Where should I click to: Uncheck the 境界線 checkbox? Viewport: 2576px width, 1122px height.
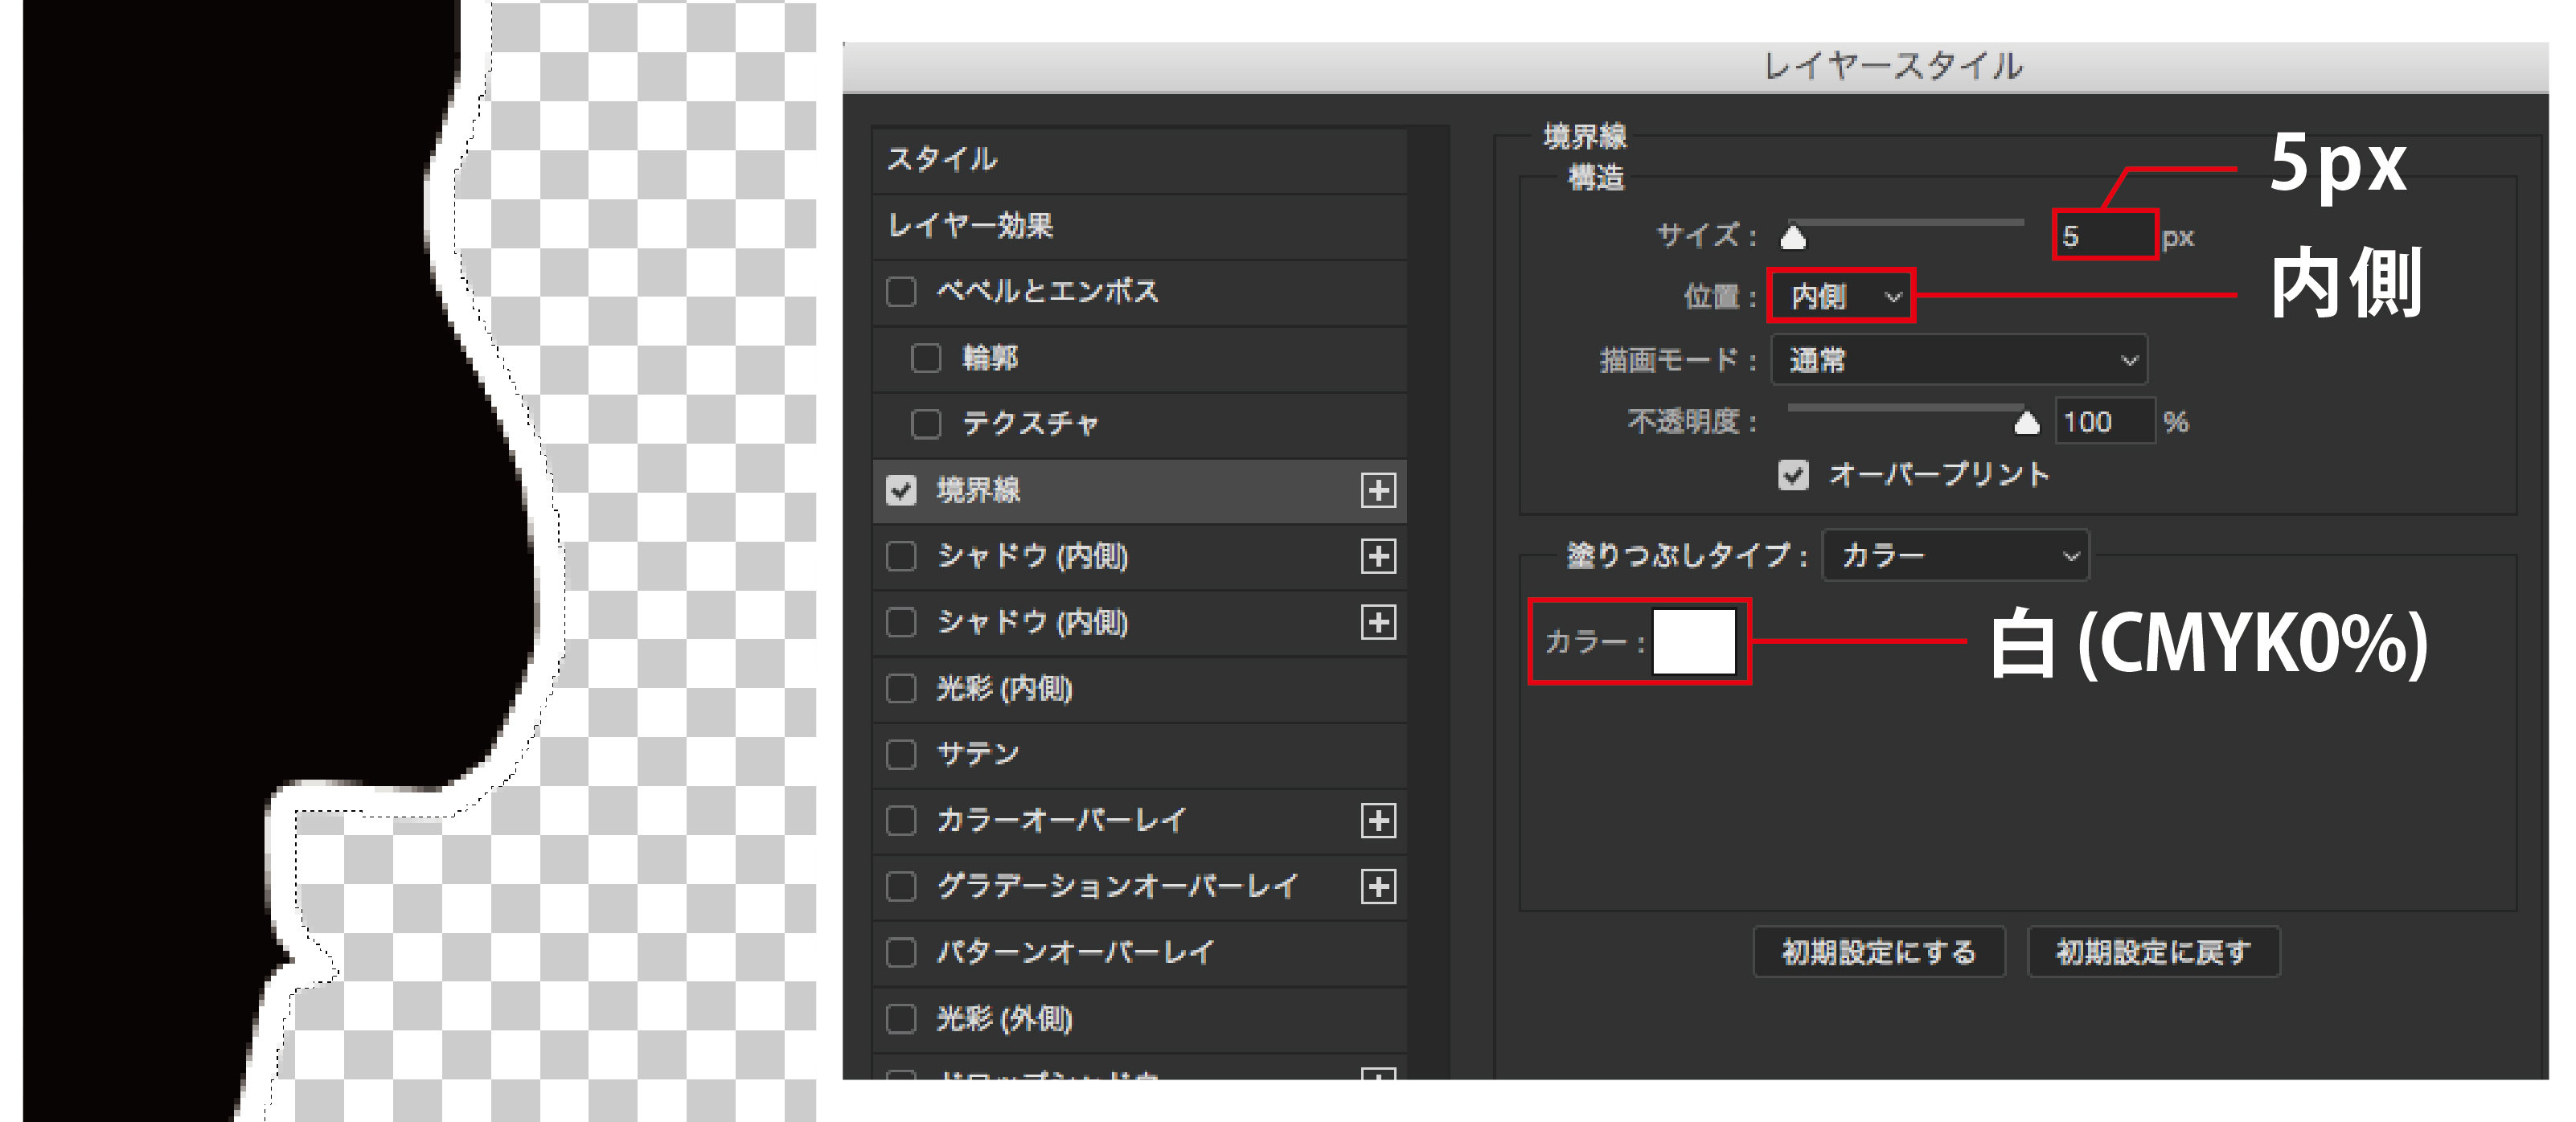coord(901,490)
